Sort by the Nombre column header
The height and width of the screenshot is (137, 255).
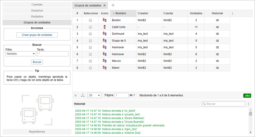click(120, 14)
